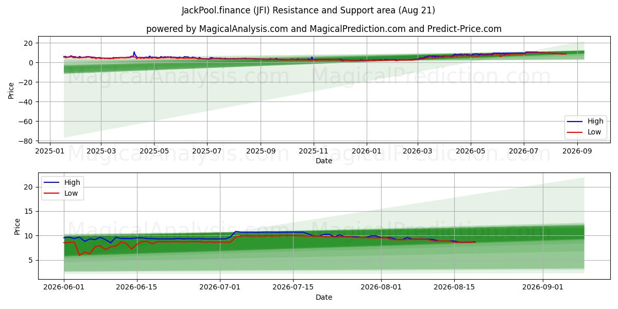Click the '2026-08-01' x-axis label

pyautogui.click(x=382, y=287)
